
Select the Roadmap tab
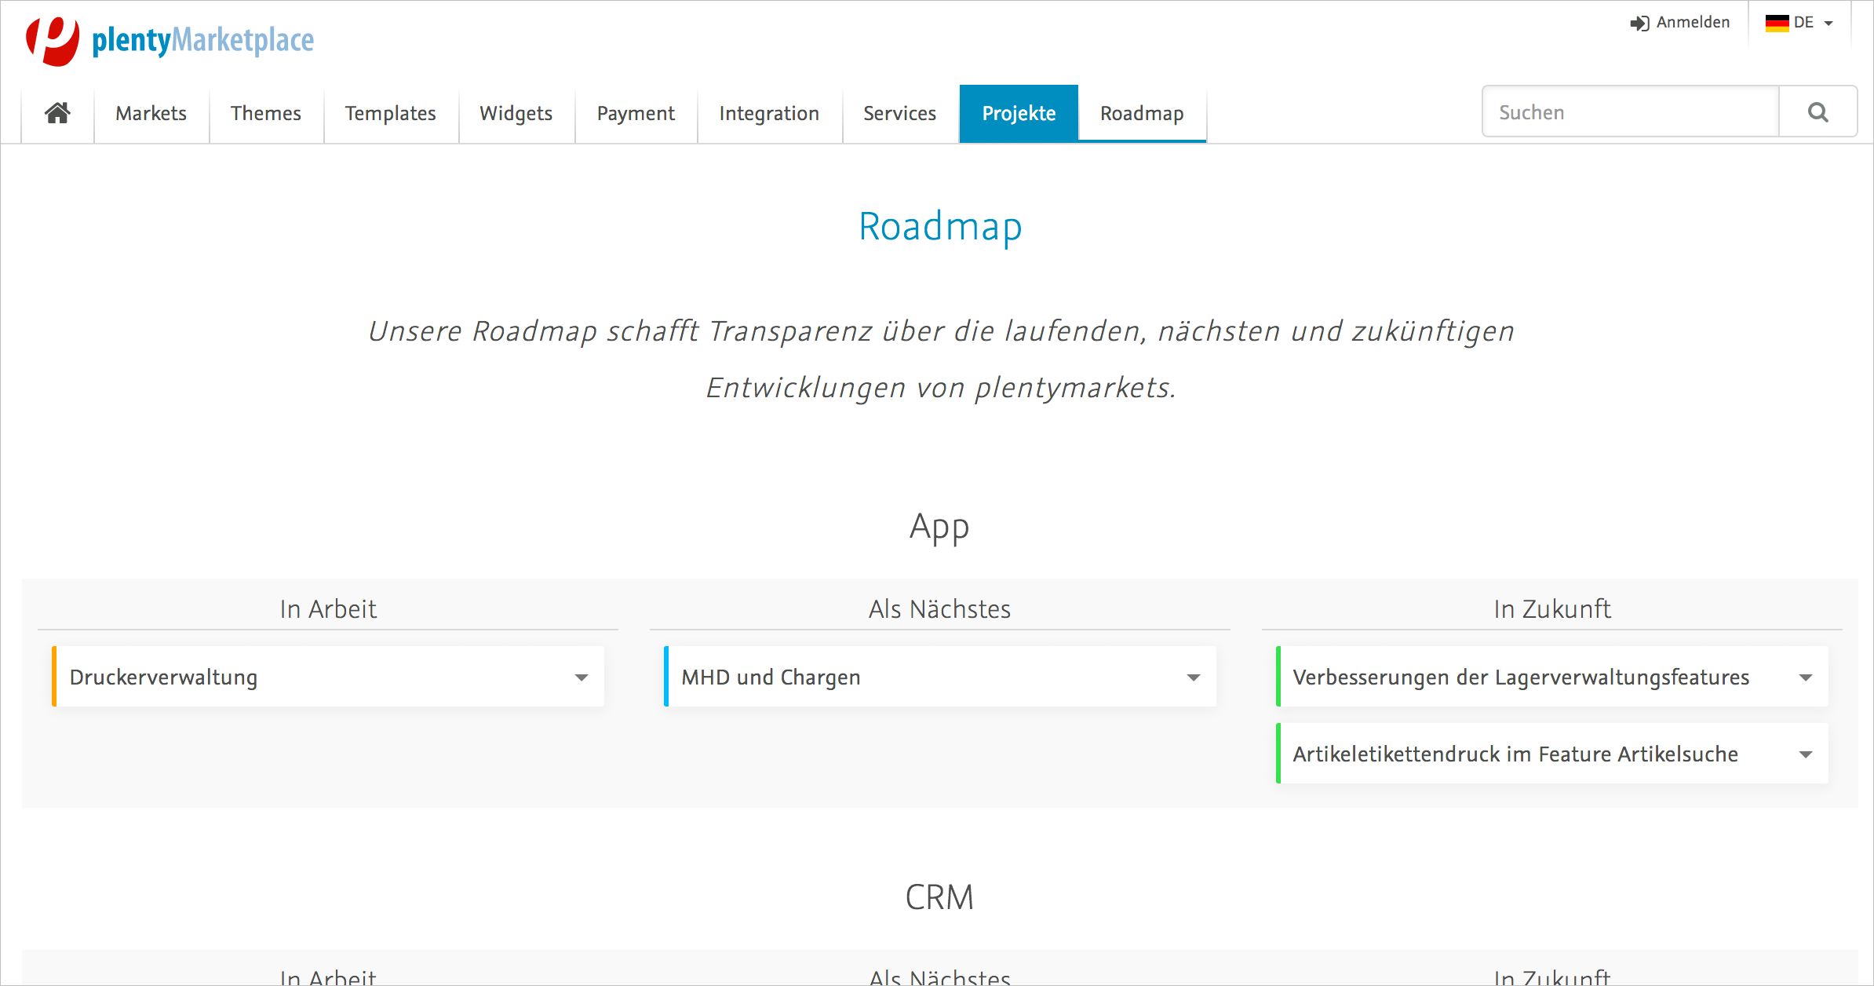point(1142,113)
